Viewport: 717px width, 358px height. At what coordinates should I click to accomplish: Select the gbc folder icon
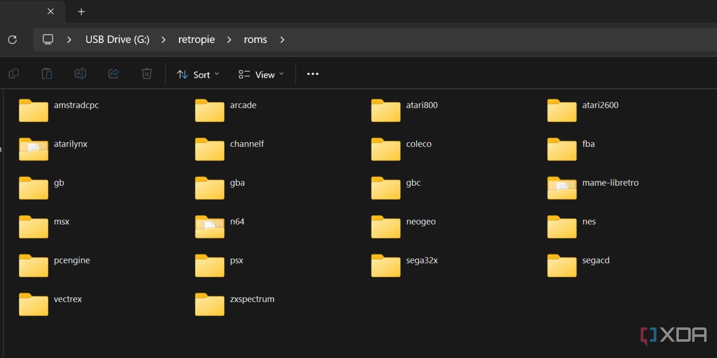pos(386,188)
